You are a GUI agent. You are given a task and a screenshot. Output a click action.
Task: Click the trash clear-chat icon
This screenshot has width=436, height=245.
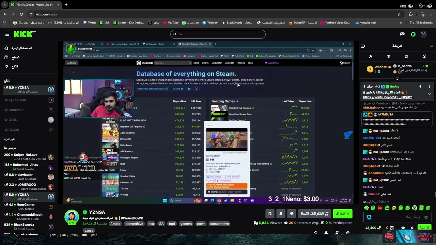pyautogui.click(x=388, y=56)
